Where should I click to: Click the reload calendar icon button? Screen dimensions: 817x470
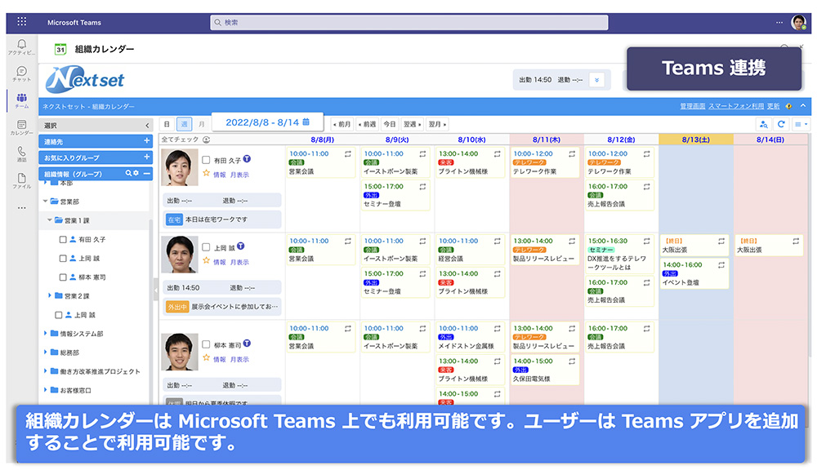(x=780, y=124)
